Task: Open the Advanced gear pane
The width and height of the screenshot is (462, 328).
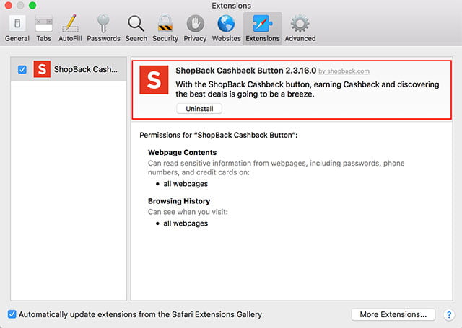Action: pos(300,28)
